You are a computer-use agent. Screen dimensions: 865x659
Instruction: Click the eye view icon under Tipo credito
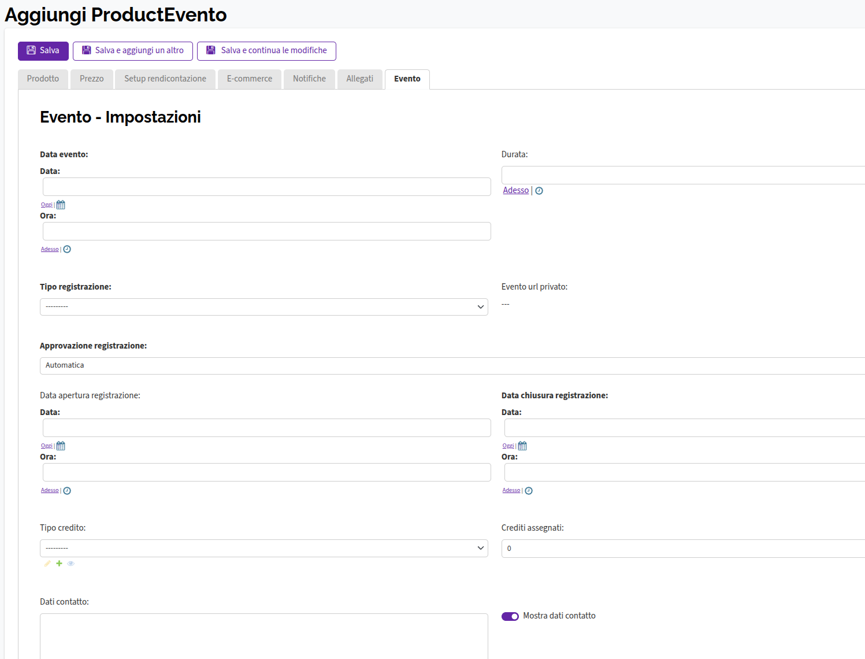point(71,564)
